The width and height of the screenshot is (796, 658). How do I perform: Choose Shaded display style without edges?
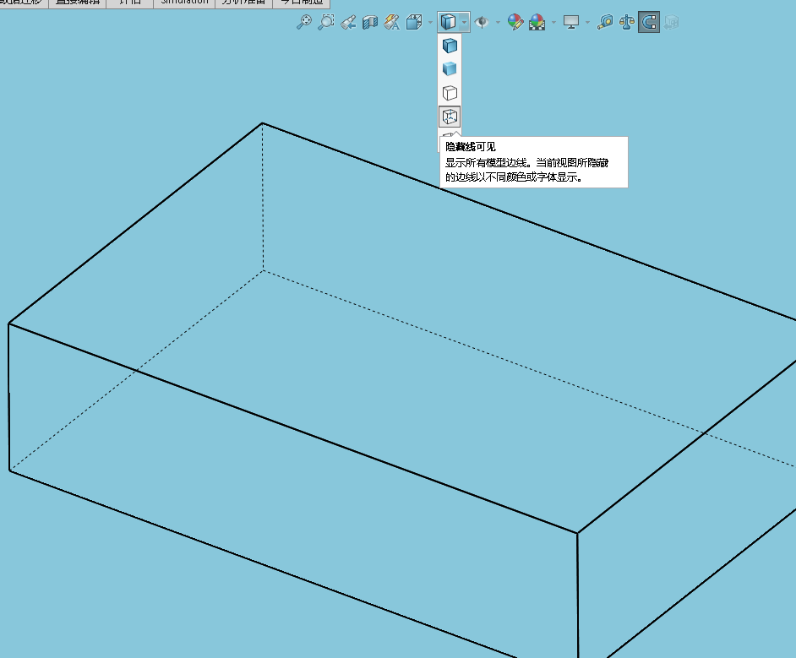[450, 69]
